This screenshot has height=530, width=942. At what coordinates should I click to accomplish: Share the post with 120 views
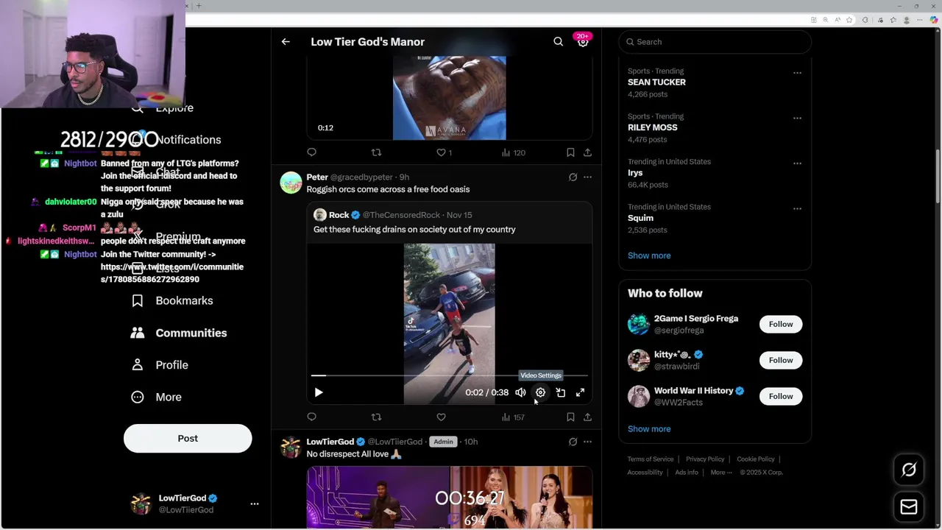tap(587, 152)
